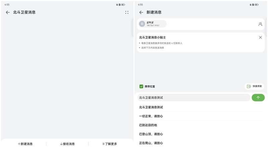Tap the 北斗卫星消息小贴士 heading
268x150 pixels.
tap(152, 37)
